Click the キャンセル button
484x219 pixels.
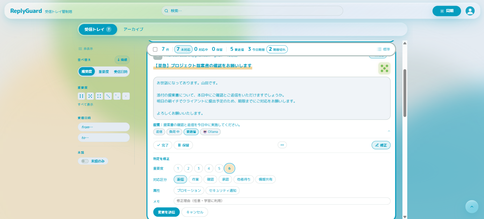pyautogui.click(x=195, y=212)
